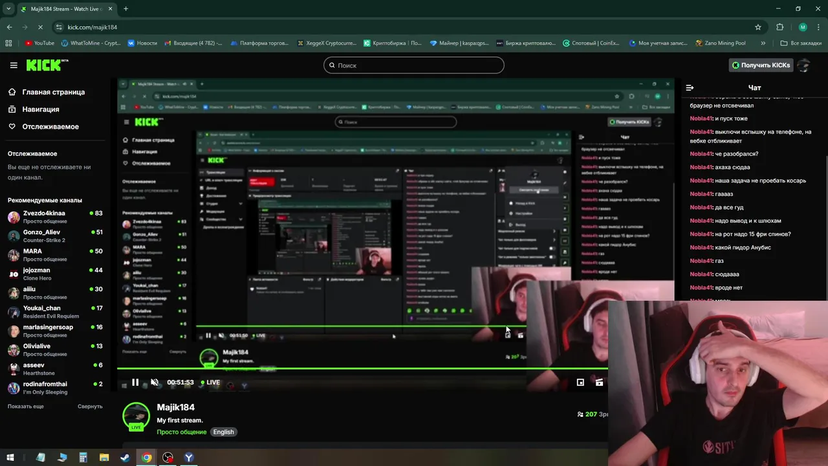
Task: Expand the hidden bookmarks chevron
Action: (763, 43)
